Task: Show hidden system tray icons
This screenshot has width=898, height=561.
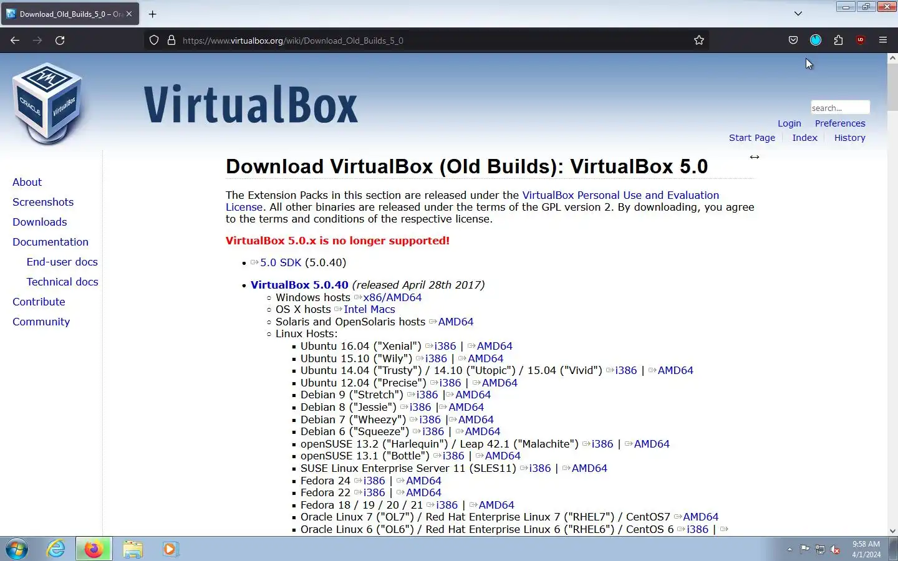Action: [x=789, y=549]
